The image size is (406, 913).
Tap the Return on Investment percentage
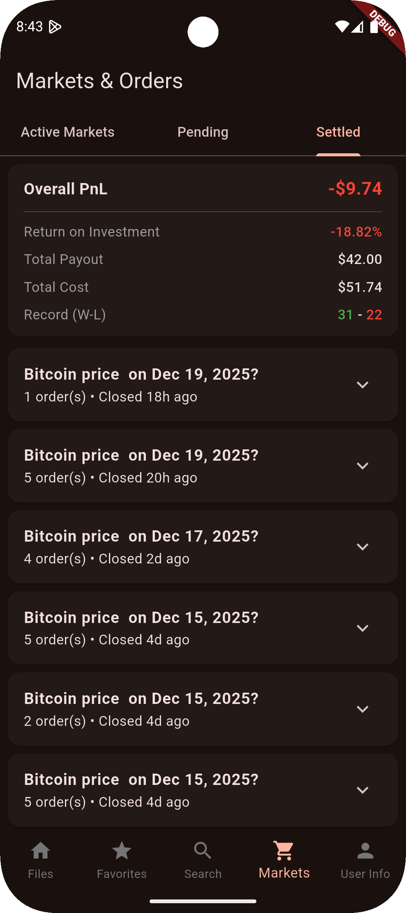click(356, 232)
